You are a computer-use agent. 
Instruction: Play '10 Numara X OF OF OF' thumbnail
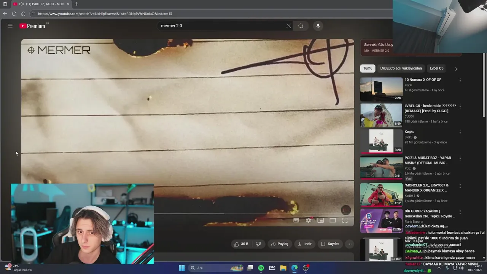[381, 89]
